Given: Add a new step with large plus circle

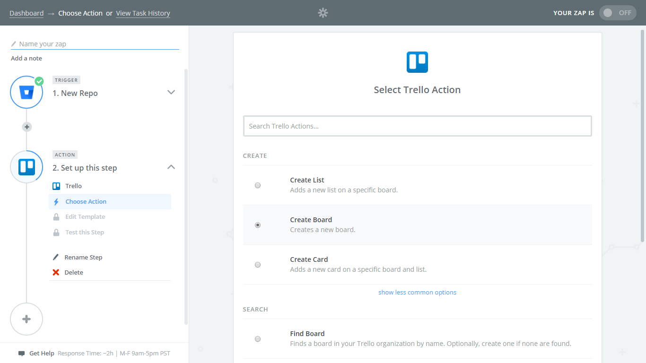Looking at the screenshot, I should click(x=26, y=319).
